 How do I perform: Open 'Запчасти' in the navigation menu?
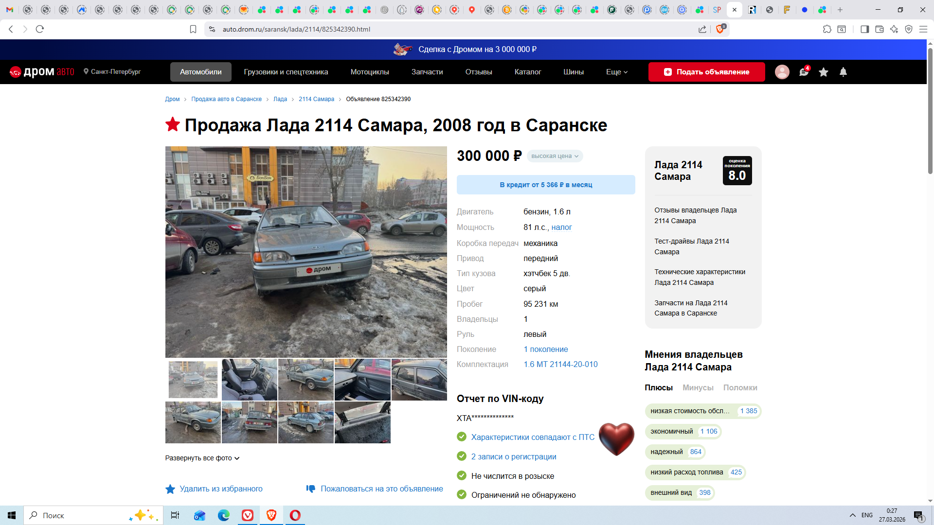[x=427, y=72]
